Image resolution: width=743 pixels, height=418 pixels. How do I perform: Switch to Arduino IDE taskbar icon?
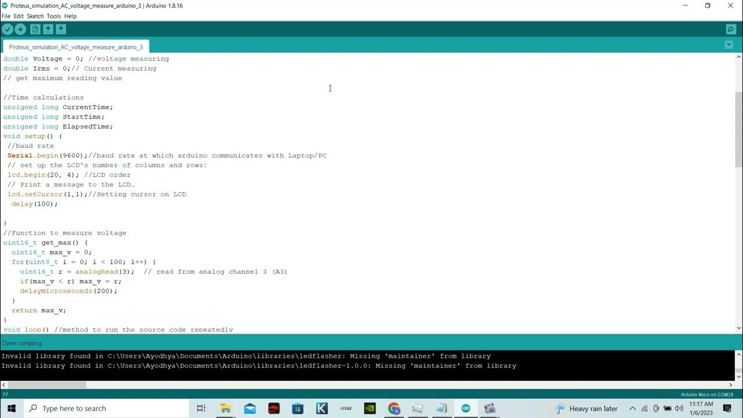tap(466, 408)
